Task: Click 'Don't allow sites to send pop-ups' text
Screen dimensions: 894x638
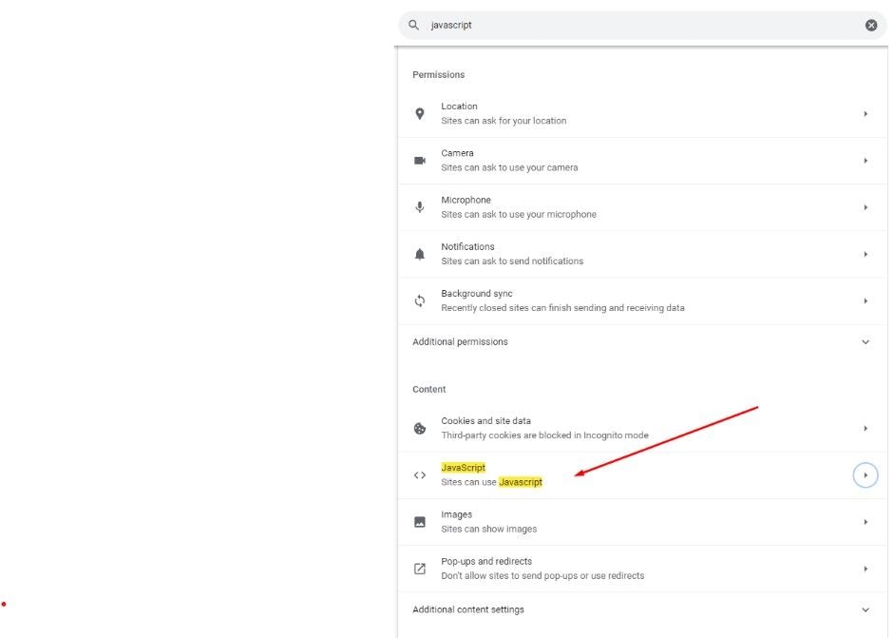Action: click(542, 576)
